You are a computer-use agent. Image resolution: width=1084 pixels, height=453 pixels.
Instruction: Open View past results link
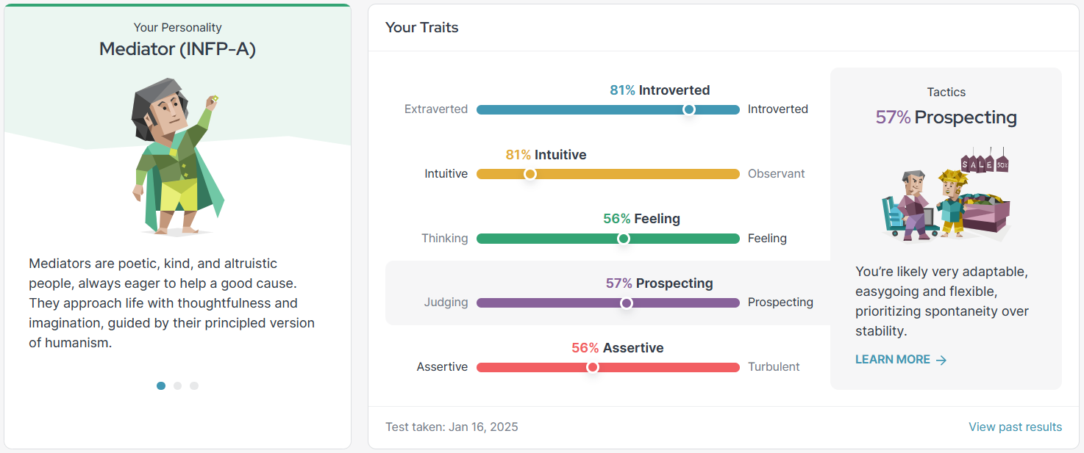1015,427
